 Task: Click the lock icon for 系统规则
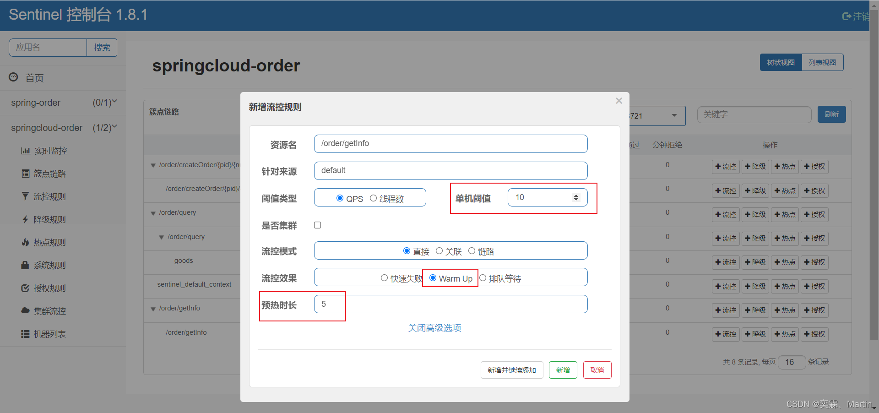(25, 265)
